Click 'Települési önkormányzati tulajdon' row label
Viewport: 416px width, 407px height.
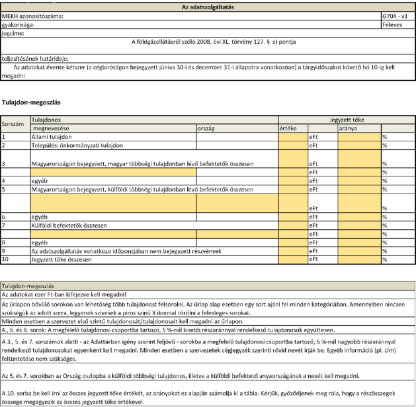pyautogui.click(x=77, y=145)
